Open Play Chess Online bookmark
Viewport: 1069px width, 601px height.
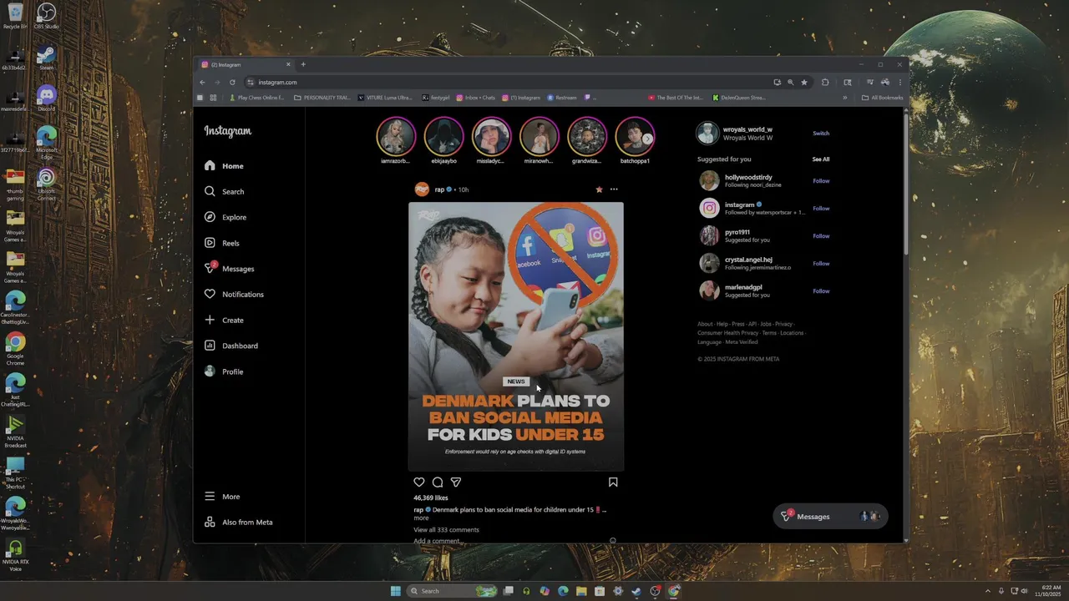[x=256, y=98]
